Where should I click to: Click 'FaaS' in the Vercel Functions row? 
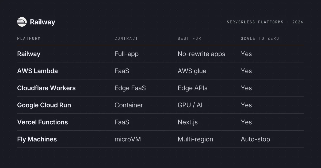point(122,122)
